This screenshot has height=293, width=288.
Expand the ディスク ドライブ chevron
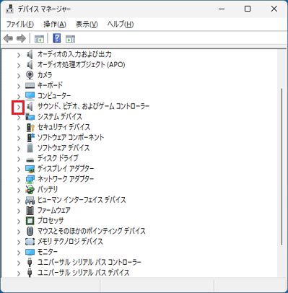tap(19, 159)
